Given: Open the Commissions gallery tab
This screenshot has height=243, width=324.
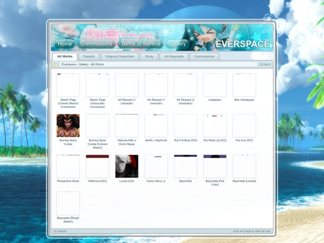Looking at the screenshot, I should pos(204,56).
